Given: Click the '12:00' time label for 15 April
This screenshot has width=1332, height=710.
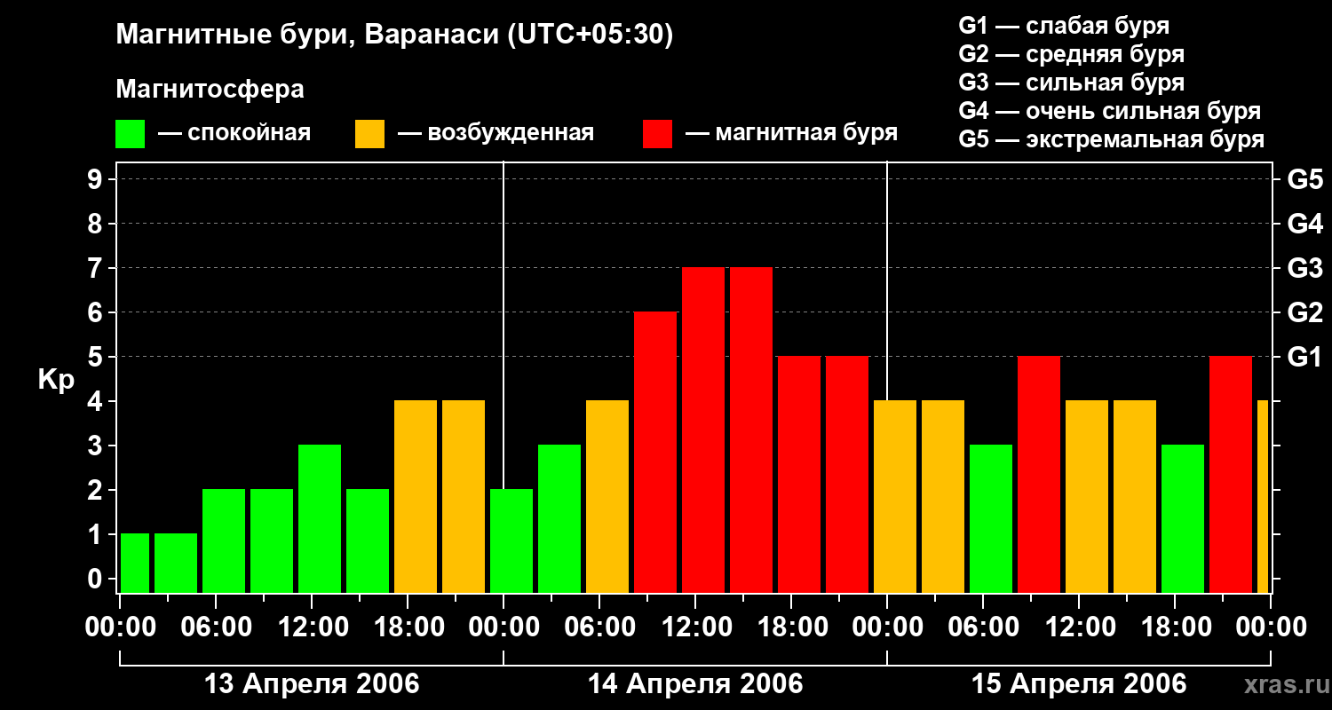Looking at the screenshot, I should 1079,627.
